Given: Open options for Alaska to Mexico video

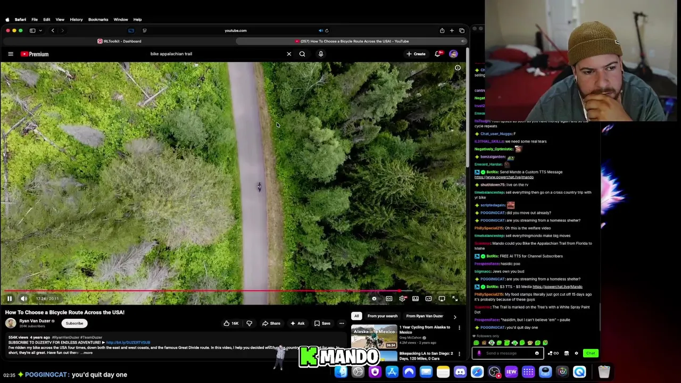Looking at the screenshot, I should click(x=459, y=328).
